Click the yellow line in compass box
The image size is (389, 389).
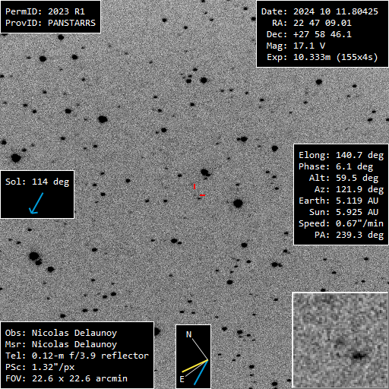pyautogui.click(x=195, y=366)
